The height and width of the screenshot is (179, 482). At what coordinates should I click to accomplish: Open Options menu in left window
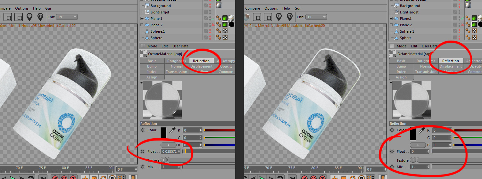point(22,8)
